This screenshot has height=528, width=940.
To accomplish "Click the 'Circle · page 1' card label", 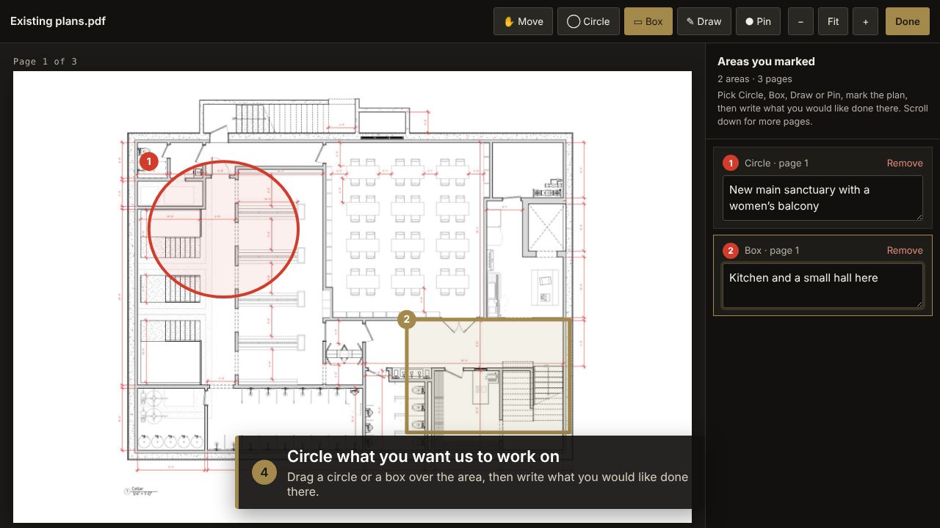I will coord(776,163).
